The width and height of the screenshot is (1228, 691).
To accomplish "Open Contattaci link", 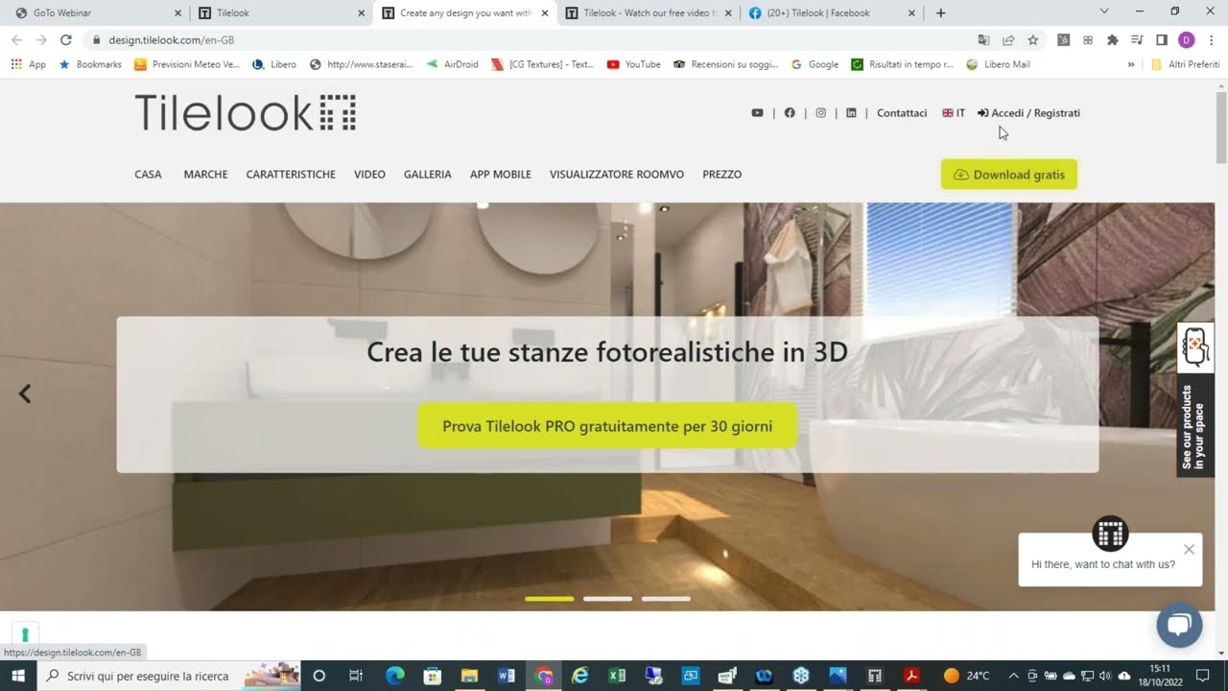I will pyautogui.click(x=902, y=113).
